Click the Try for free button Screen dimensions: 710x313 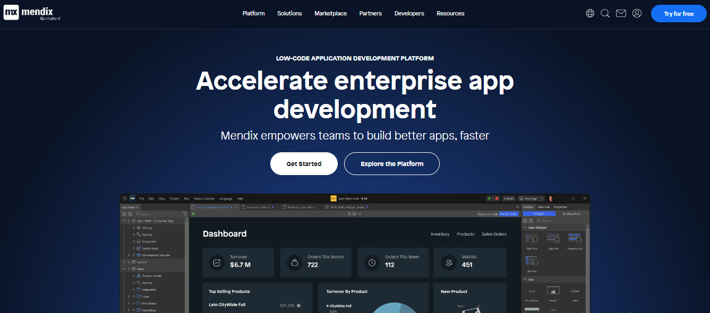679,14
